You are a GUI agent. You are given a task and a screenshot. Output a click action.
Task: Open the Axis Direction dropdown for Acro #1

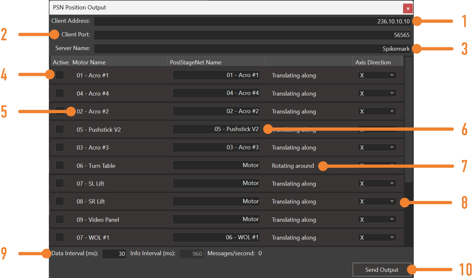[x=377, y=75]
